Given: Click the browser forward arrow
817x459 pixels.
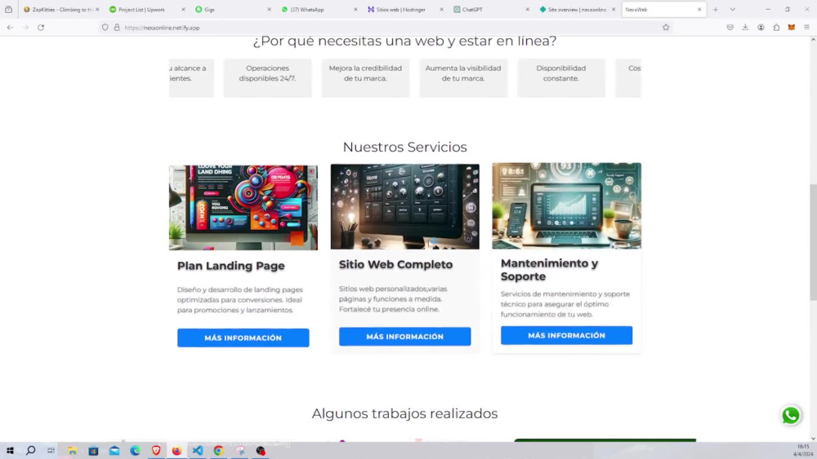Looking at the screenshot, I should click(25, 28).
